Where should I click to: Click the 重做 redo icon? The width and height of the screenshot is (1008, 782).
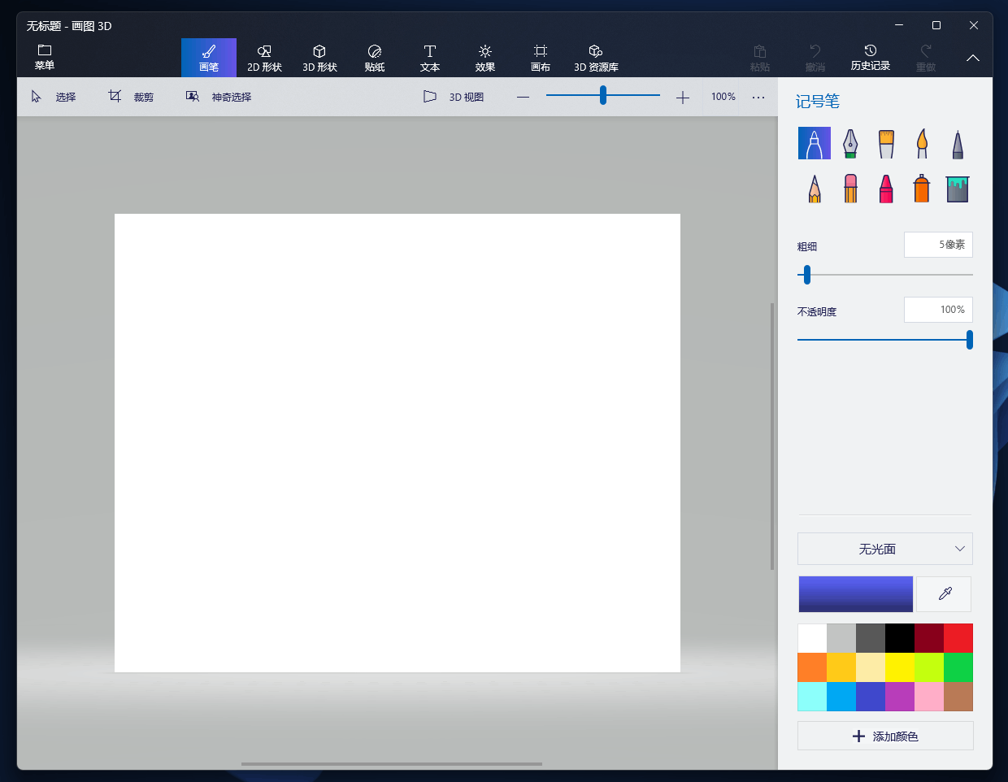926,58
